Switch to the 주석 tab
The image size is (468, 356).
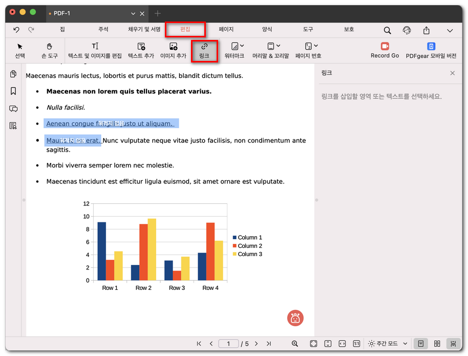103,30
